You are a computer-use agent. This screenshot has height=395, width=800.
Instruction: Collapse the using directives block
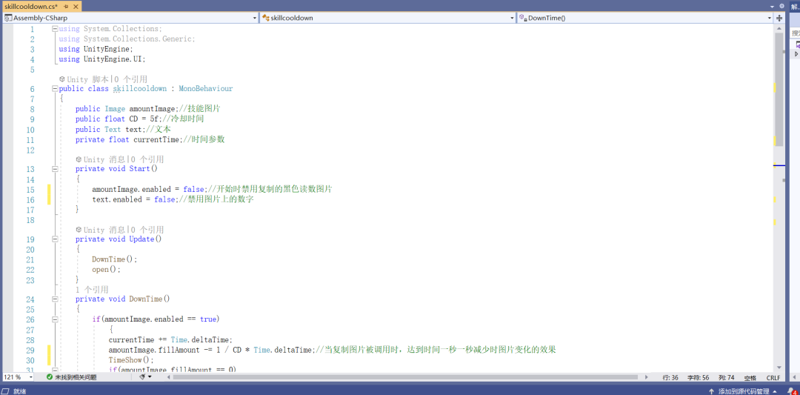tap(55, 29)
